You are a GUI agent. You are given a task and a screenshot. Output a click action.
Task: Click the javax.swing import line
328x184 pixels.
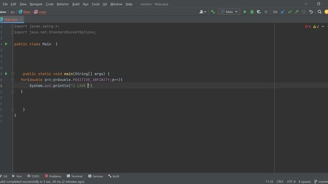click(37, 26)
